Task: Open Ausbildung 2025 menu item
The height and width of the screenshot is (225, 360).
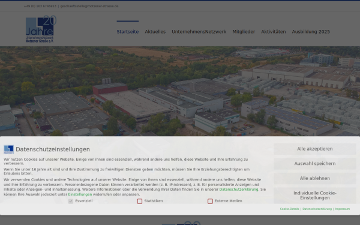Action: (311, 32)
